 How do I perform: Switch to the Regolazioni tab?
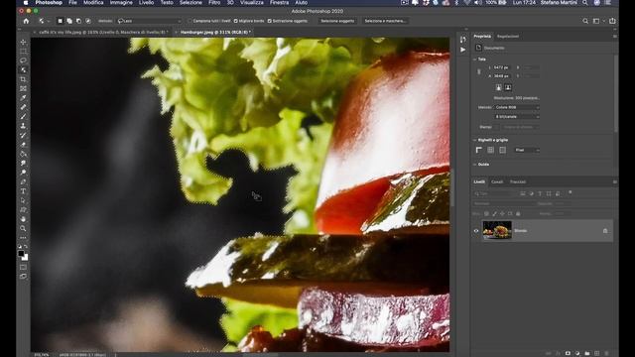[508, 37]
